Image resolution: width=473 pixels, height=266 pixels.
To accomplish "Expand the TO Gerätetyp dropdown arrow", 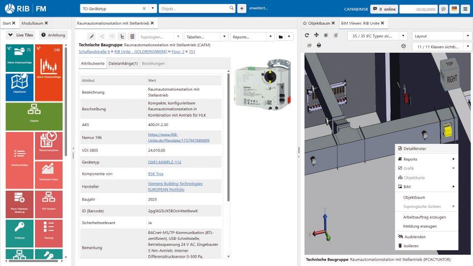I will click(153, 8).
